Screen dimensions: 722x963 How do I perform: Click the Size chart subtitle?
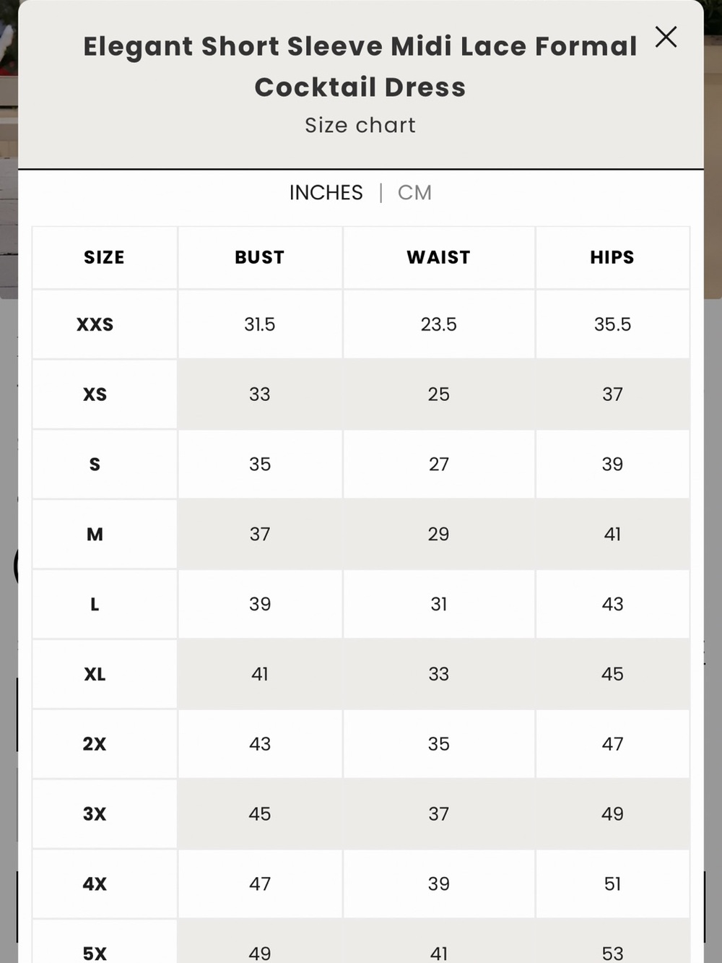tap(360, 126)
